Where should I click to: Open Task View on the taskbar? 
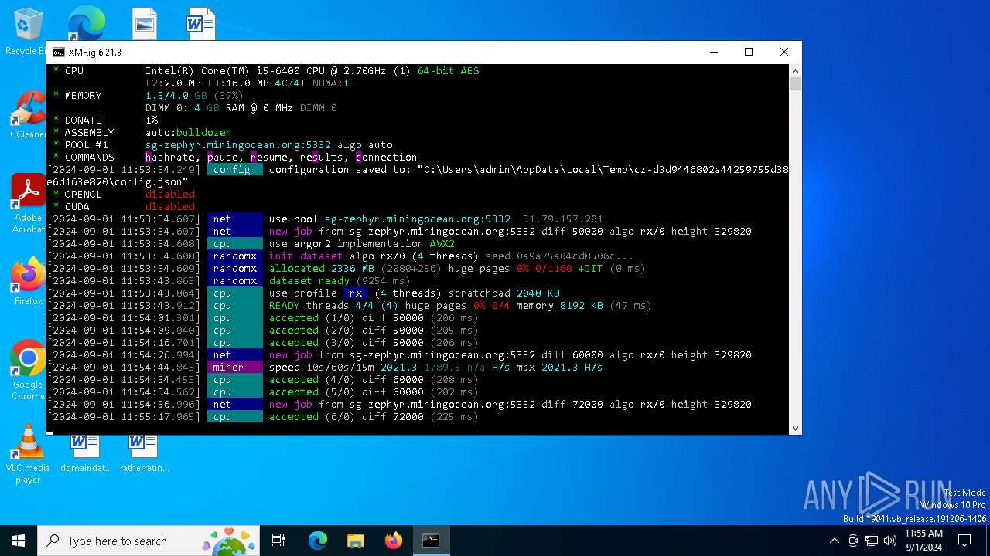[x=278, y=541]
